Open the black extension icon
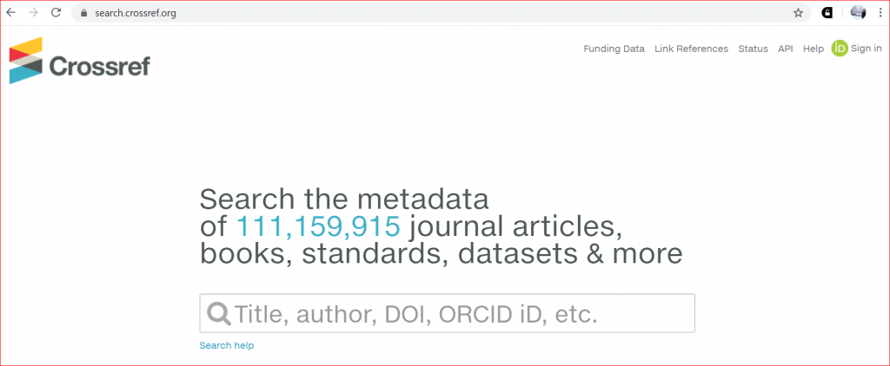The image size is (890, 366). click(827, 13)
